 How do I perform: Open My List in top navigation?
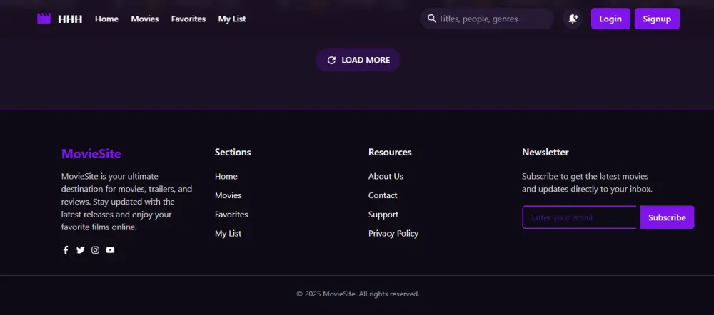(232, 19)
